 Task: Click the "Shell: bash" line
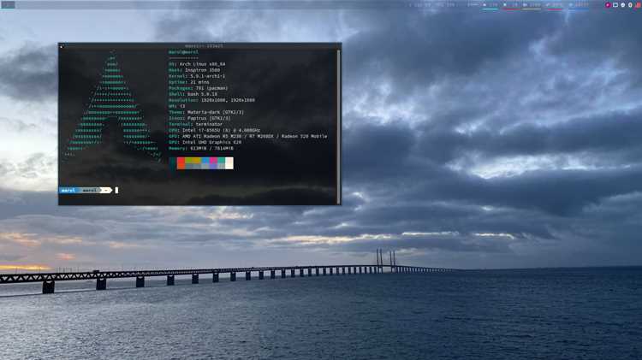coord(193,94)
